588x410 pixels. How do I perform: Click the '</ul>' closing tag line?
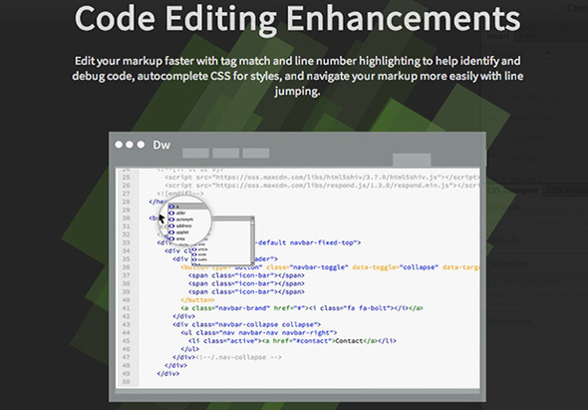click(189, 349)
